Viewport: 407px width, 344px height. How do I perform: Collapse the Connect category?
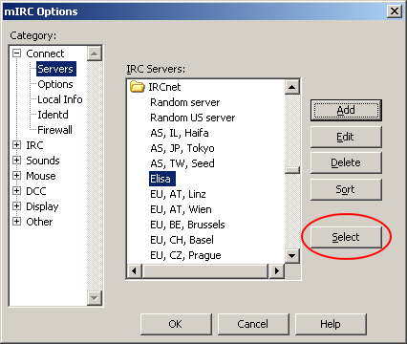coord(16,54)
